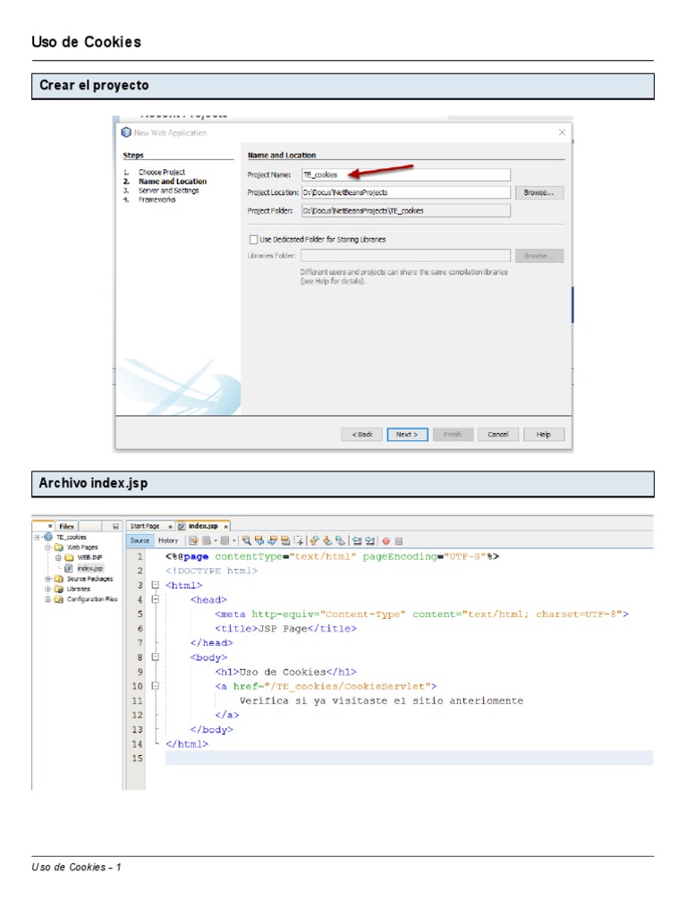687x916 pixels.
Task: Click the Shift Line Left icon
Action: pos(356,540)
